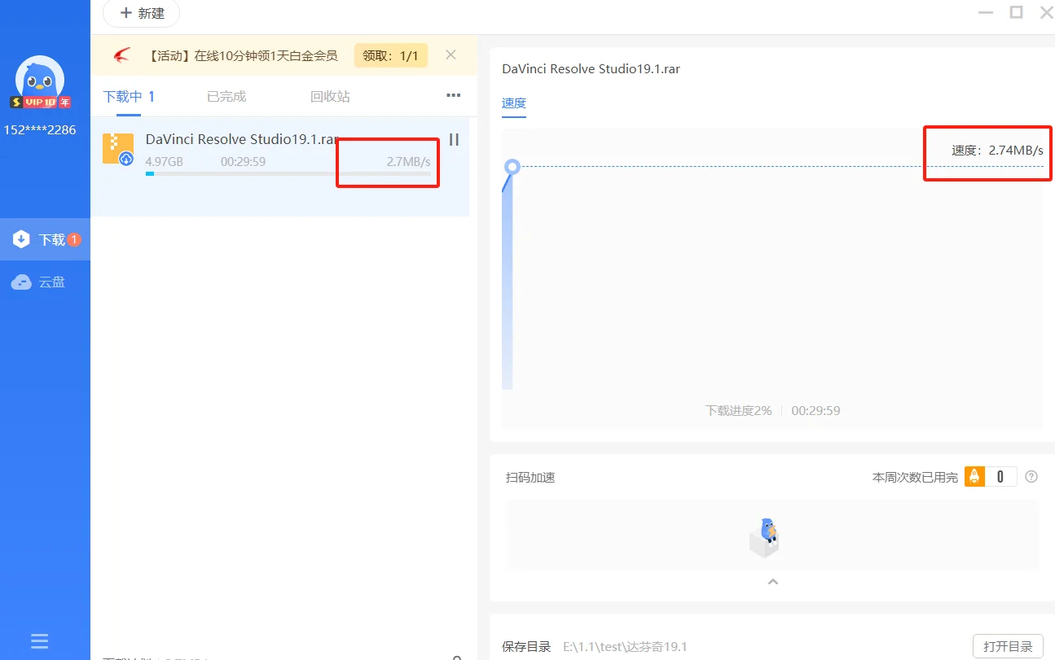The height and width of the screenshot is (660, 1055).
Task: Open save folder via 打开目录 button
Action: pos(1008,645)
